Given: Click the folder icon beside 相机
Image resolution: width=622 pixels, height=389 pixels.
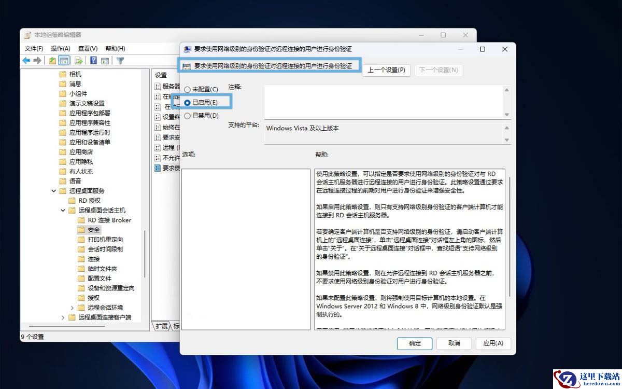Looking at the screenshot, I should pyautogui.click(x=63, y=74).
